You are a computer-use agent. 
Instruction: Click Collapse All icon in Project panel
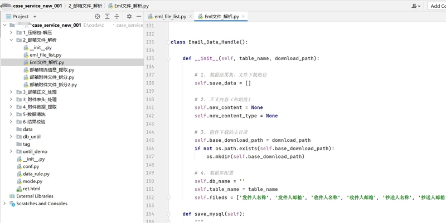[x=117, y=17]
